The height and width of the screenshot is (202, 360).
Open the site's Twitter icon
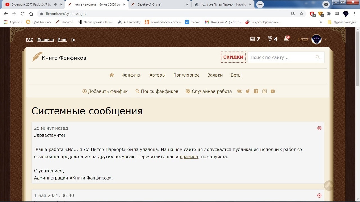point(247,91)
